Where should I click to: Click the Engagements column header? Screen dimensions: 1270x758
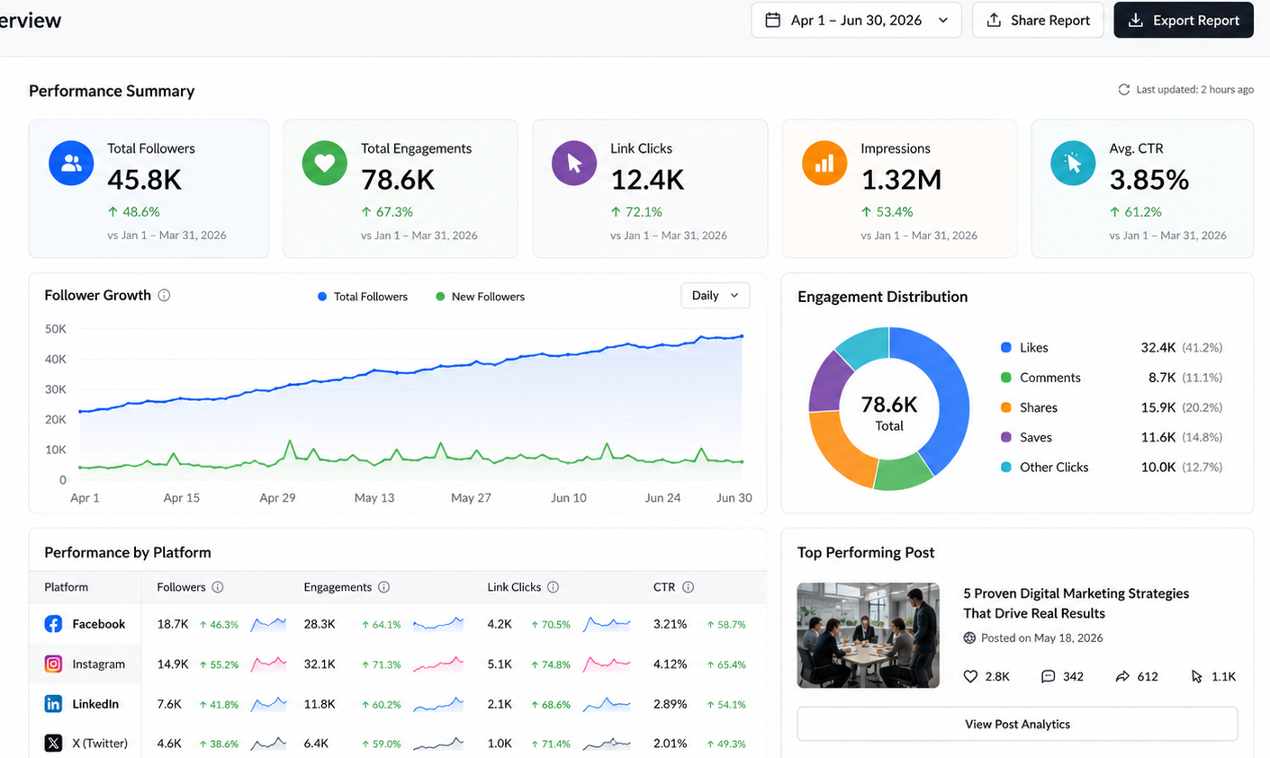point(338,587)
